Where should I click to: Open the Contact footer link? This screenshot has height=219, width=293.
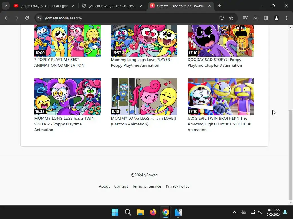[x=121, y=186]
